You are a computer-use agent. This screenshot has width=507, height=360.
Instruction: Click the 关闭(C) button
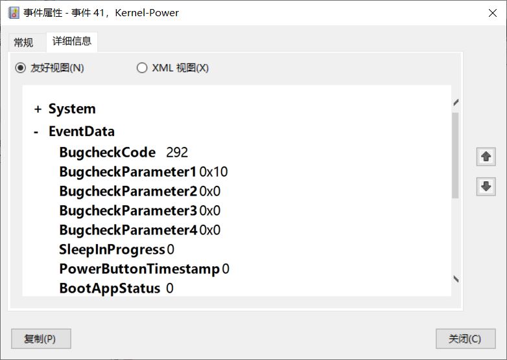tap(466, 339)
